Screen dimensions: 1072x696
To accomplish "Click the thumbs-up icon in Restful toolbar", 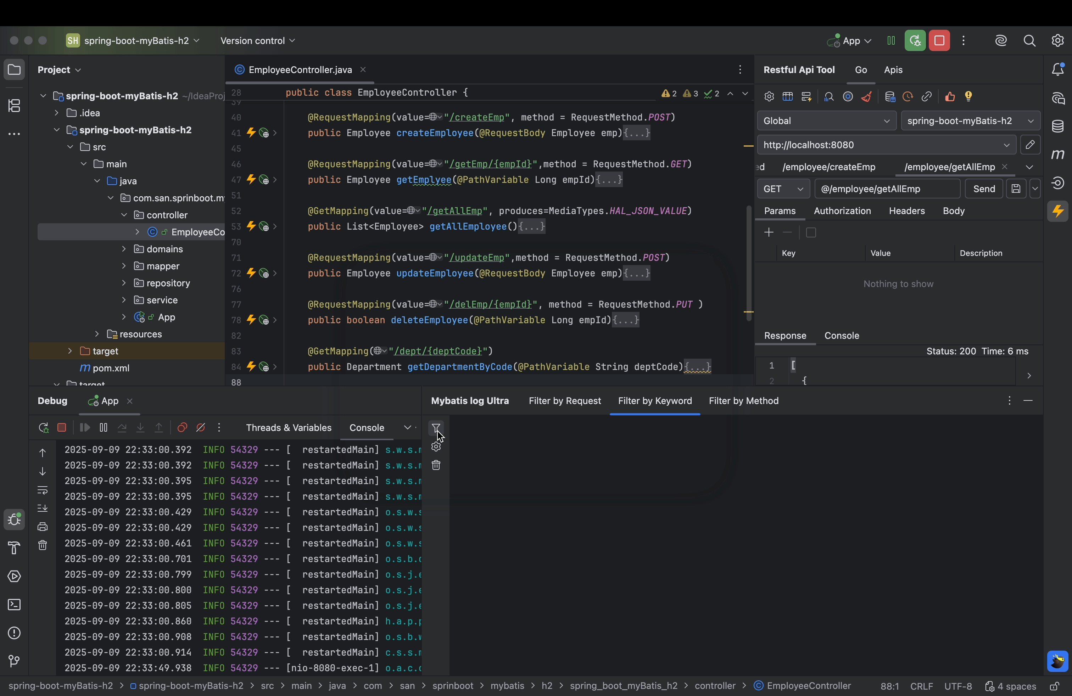I will coord(950,97).
